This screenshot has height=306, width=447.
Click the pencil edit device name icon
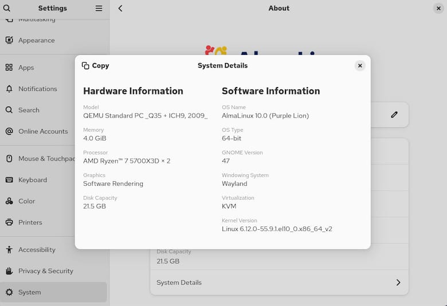(394, 115)
